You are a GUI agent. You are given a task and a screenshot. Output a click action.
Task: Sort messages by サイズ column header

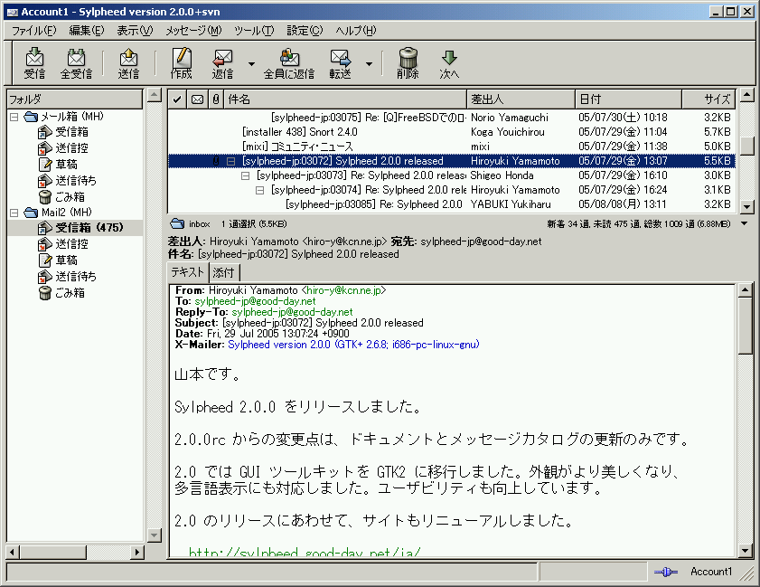(x=708, y=99)
